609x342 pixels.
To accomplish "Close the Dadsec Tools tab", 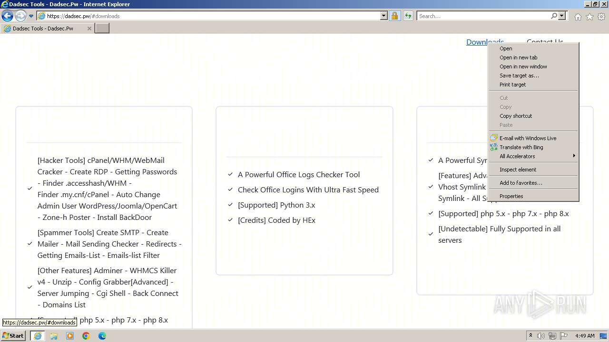I will [89, 28].
